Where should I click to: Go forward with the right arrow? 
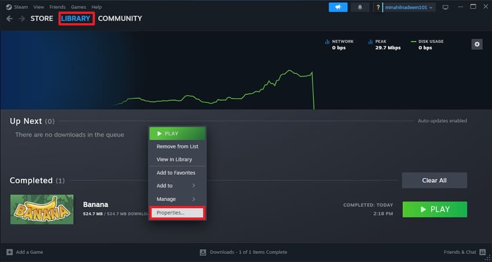tap(21, 19)
